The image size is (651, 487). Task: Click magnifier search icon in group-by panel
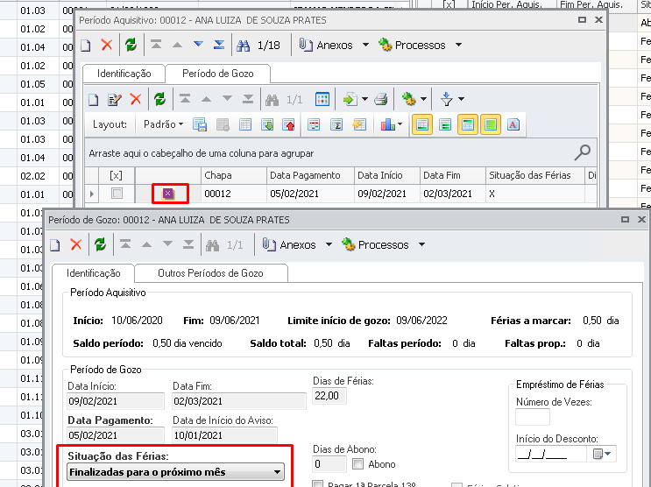point(583,152)
